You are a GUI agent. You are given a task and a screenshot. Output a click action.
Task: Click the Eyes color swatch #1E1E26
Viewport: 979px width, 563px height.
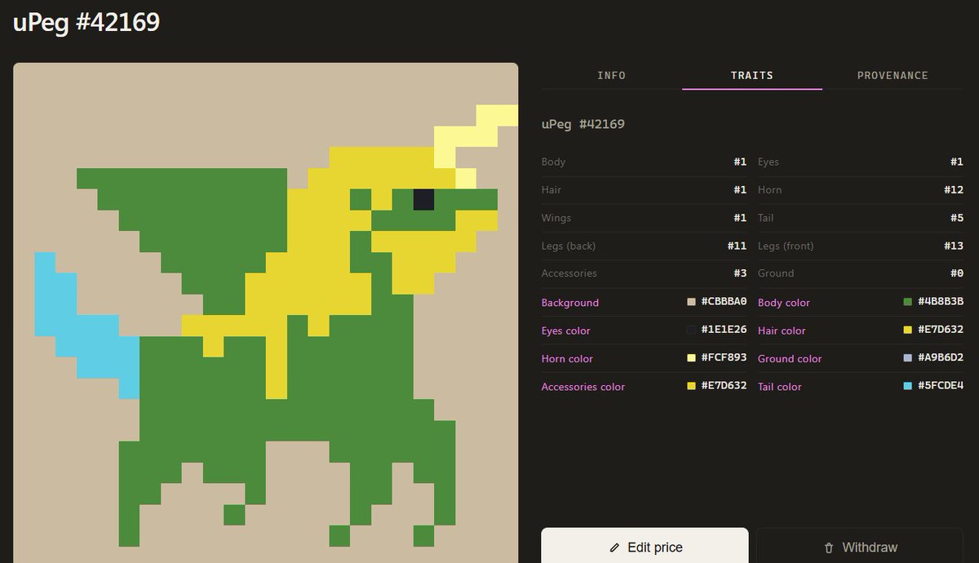point(692,330)
